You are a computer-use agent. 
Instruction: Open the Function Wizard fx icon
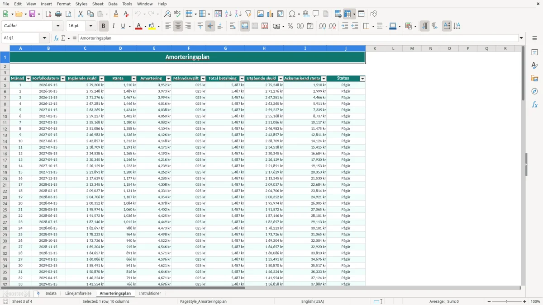click(56, 38)
